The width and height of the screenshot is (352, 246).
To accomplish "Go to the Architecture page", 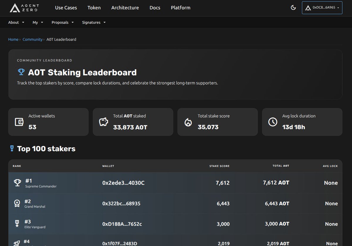I will coord(125,8).
